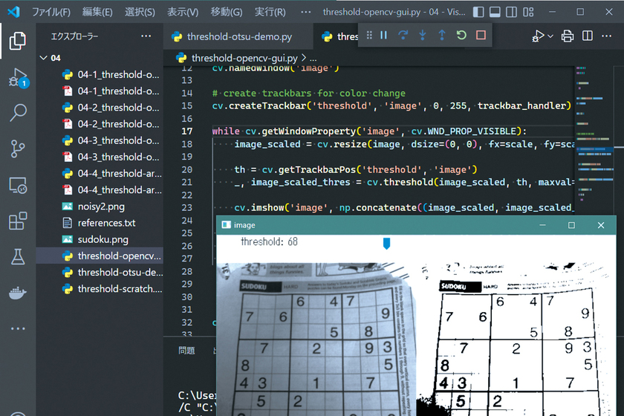Click the threshold trackbar slider handle
The height and width of the screenshot is (416, 624).
coord(386,243)
